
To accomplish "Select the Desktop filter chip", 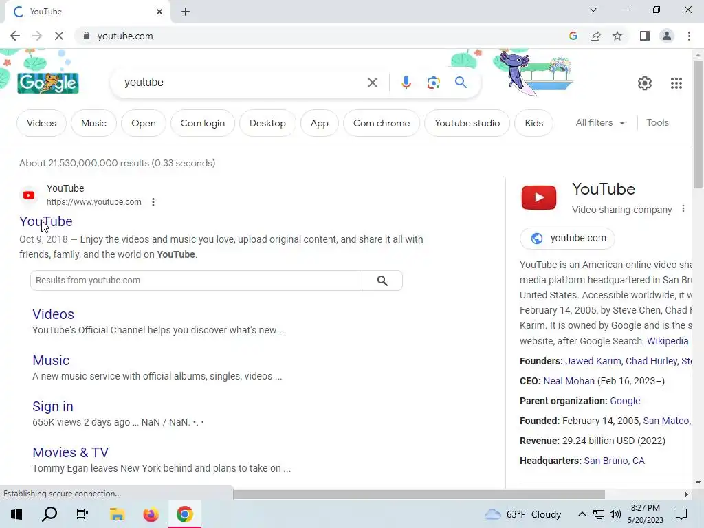I will click(267, 123).
